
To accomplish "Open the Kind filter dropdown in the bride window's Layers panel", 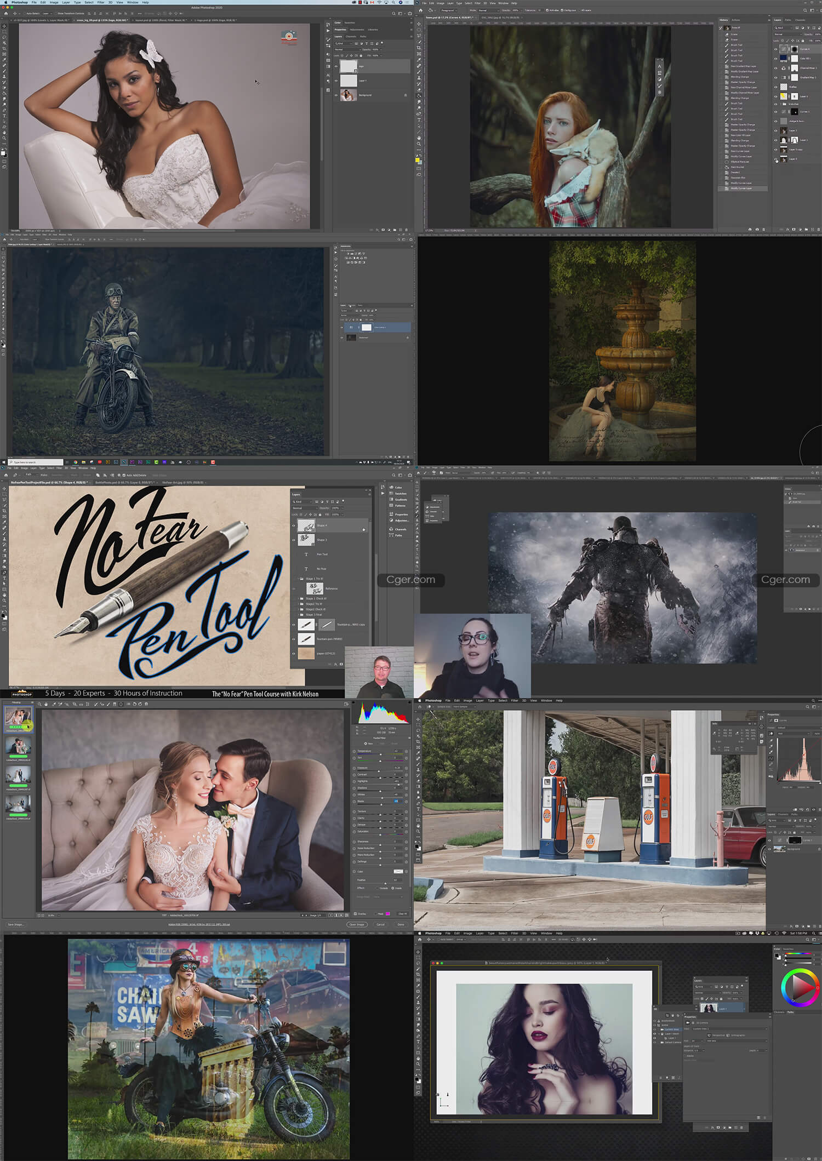I will (344, 43).
